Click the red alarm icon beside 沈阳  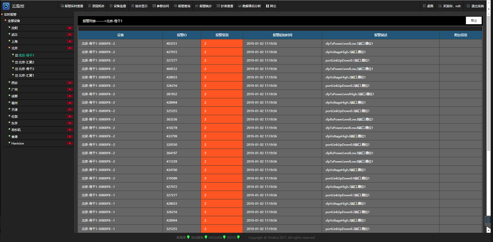click(x=70, y=28)
